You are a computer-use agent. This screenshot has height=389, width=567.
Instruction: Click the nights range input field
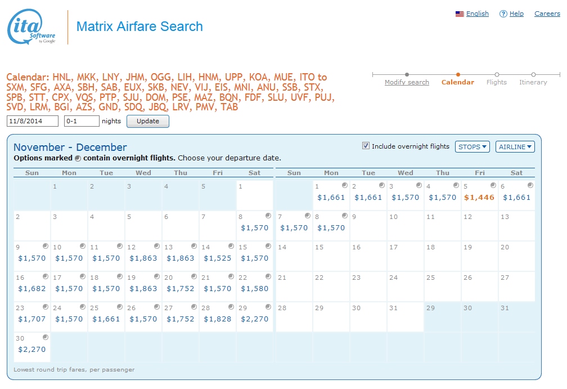pyautogui.click(x=82, y=121)
